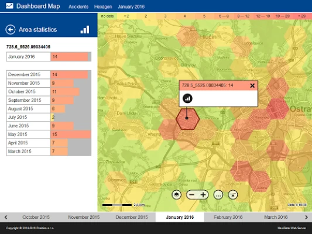Image resolution: width=312 pixels, height=234 pixels.
Task: Close the hexagon info popup
Action: pyautogui.click(x=252, y=85)
